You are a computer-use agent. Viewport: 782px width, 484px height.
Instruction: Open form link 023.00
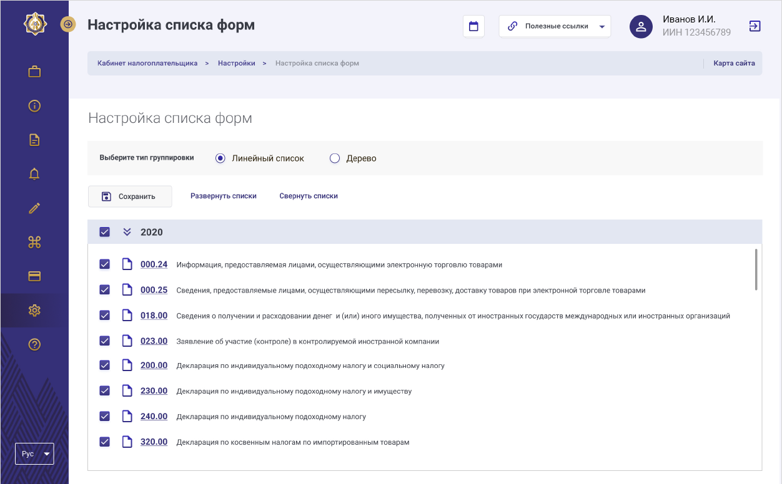tap(154, 341)
